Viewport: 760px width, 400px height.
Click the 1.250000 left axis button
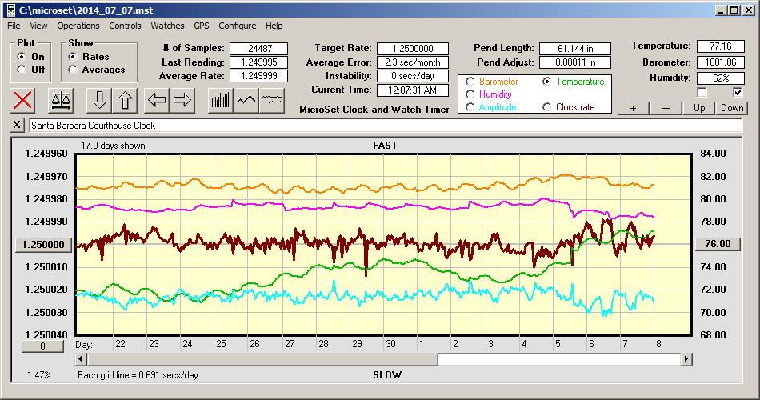(x=44, y=244)
